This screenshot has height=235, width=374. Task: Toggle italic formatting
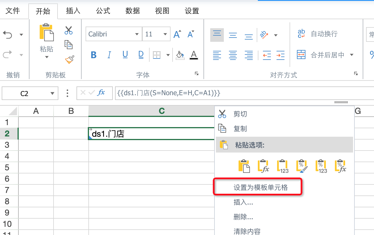click(x=109, y=55)
